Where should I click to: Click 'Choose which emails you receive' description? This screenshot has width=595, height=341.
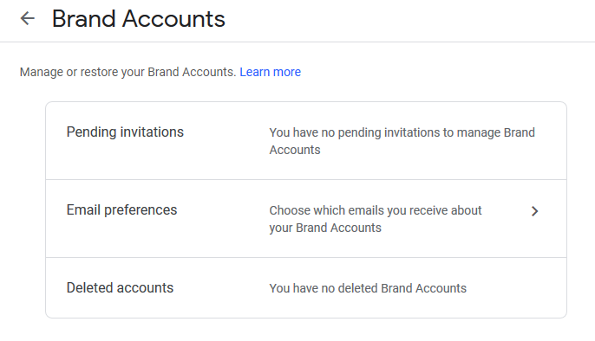pos(376,219)
